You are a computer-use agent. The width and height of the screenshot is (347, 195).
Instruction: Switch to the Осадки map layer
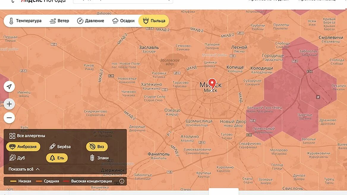click(x=124, y=21)
